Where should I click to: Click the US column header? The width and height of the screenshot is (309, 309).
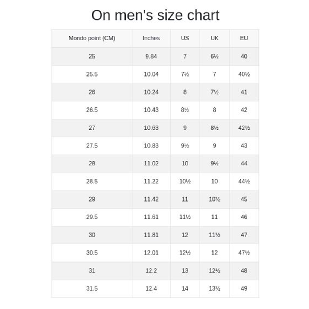coord(185,38)
